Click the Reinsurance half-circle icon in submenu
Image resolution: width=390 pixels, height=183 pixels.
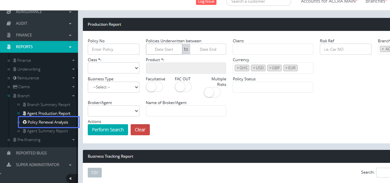click(x=15, y=78)
